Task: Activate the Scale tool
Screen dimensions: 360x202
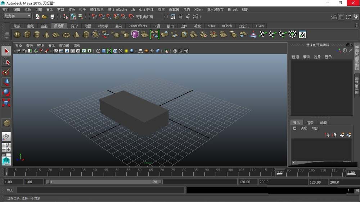Action: click(x=6, y=103)
